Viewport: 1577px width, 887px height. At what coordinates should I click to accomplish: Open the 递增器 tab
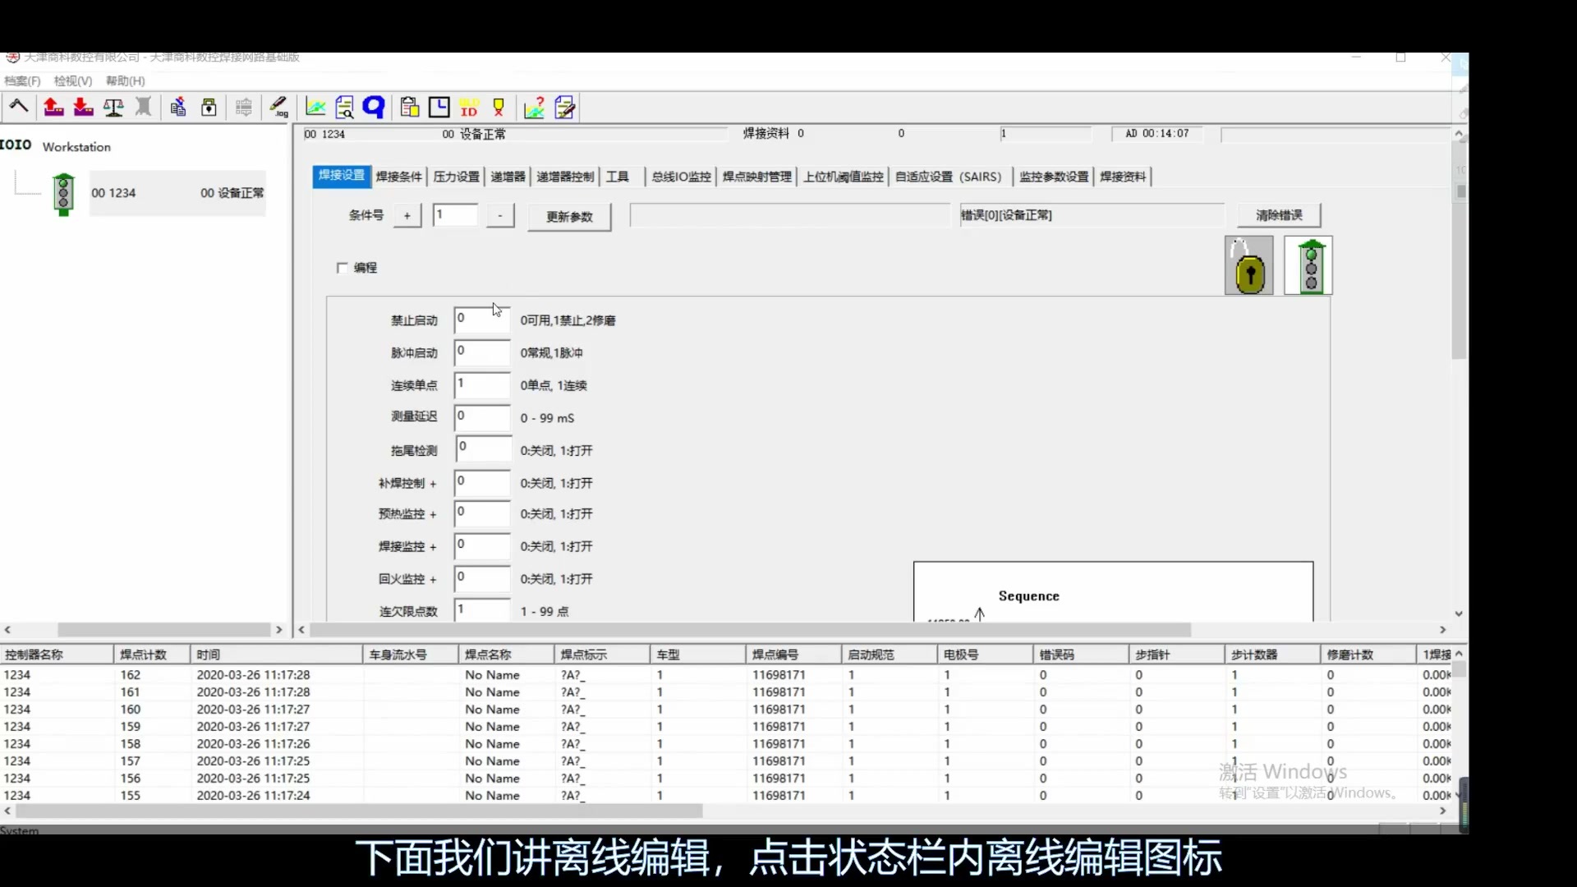[x=508, y=177]
